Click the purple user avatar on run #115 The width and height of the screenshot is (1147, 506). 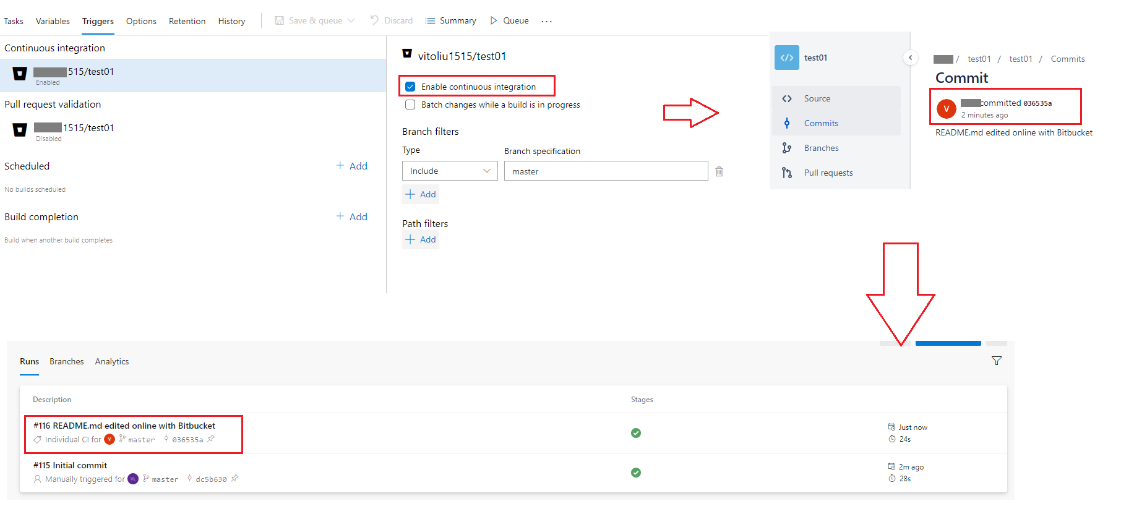pyautogui.click(x=133, y=479)
